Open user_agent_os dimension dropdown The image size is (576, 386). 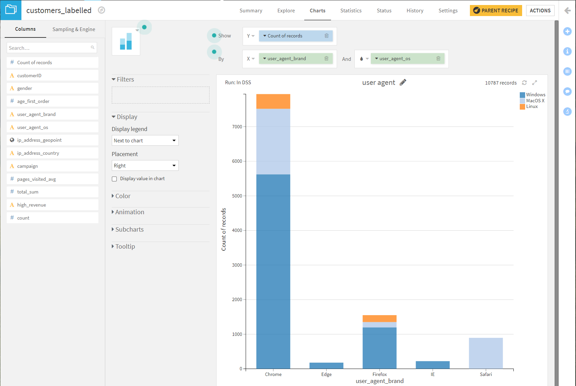408,58
